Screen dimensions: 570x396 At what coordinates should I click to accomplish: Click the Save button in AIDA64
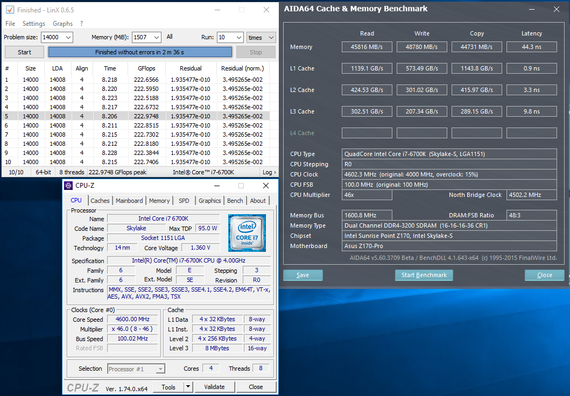coord(302,275)
